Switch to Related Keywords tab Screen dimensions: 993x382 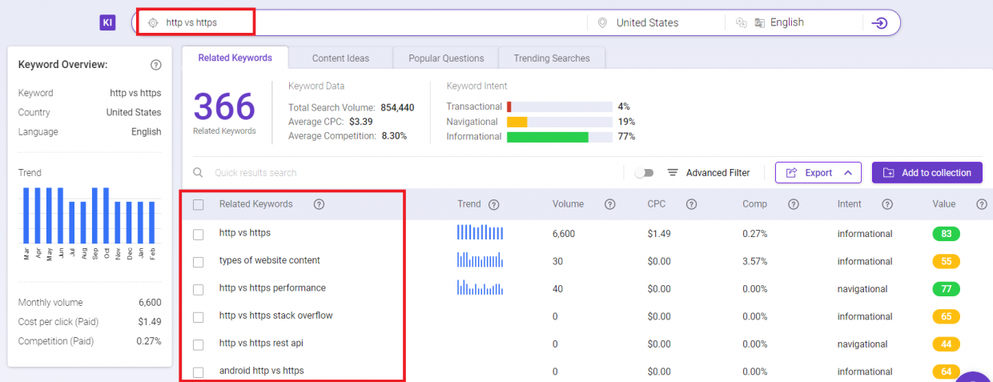coord(235,58)
